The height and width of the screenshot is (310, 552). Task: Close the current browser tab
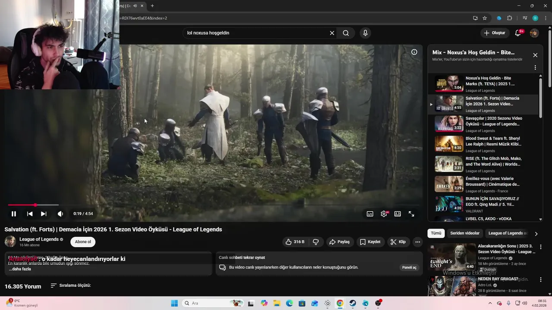click(x=142, y=6)
